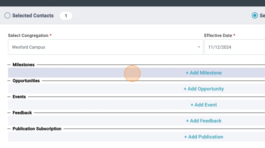Click the + Add Feedback link

click(204, 121)
